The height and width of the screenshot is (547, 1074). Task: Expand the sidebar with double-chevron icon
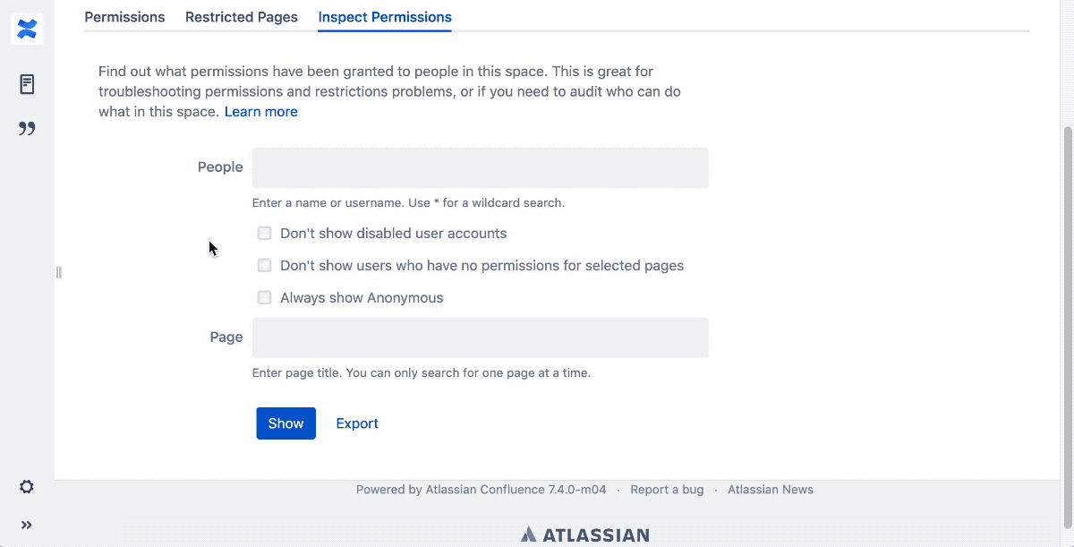point(27,526)
